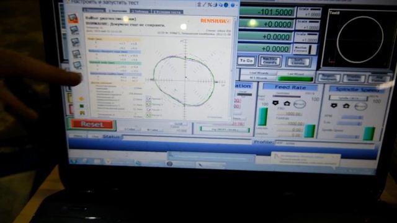Lower spindle speed with the Spindle Speed down arrow
Image resolution: width=397 pixels, height=223 pixels.
pos(334,105)
